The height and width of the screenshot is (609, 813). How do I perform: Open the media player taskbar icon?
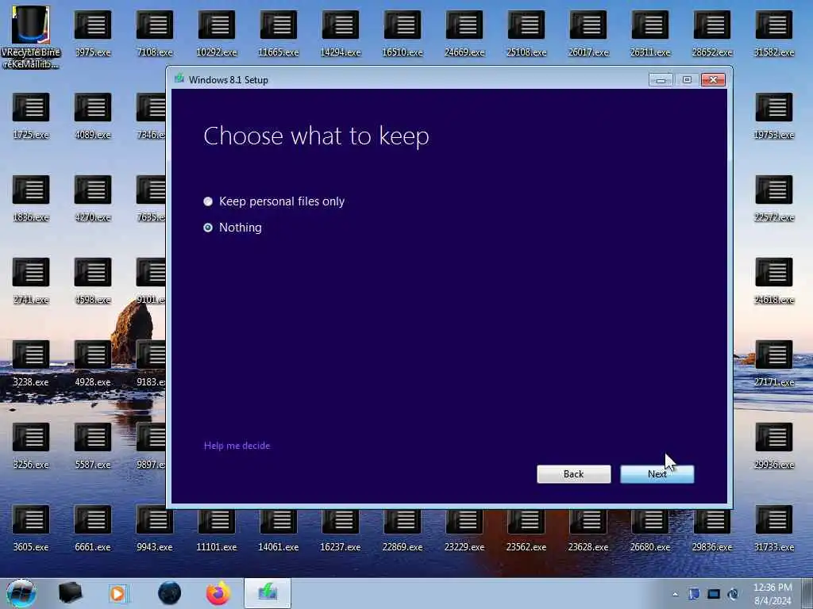click(x=118, y=593)
